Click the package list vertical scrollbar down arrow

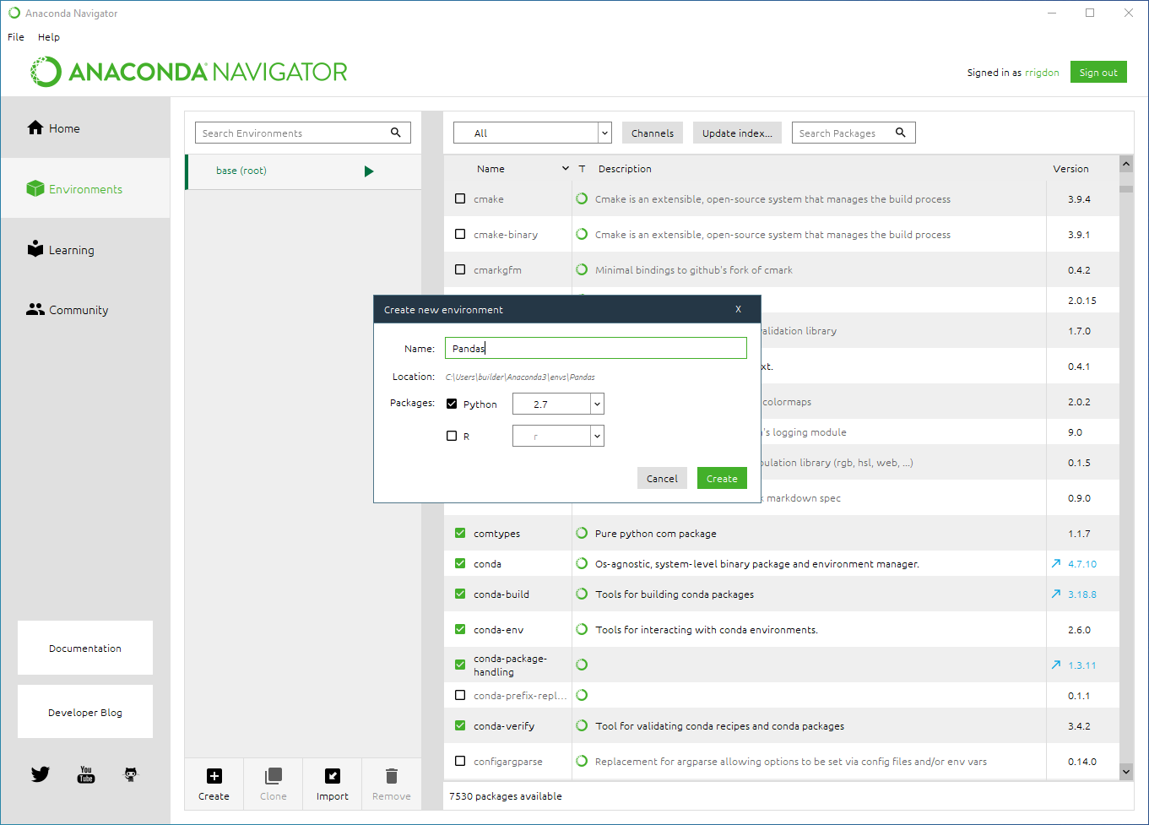[x=1126, y=771]
